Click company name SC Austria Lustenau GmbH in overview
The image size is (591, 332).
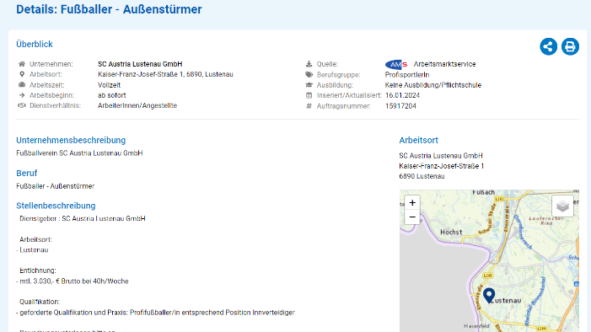pos(140,64)
